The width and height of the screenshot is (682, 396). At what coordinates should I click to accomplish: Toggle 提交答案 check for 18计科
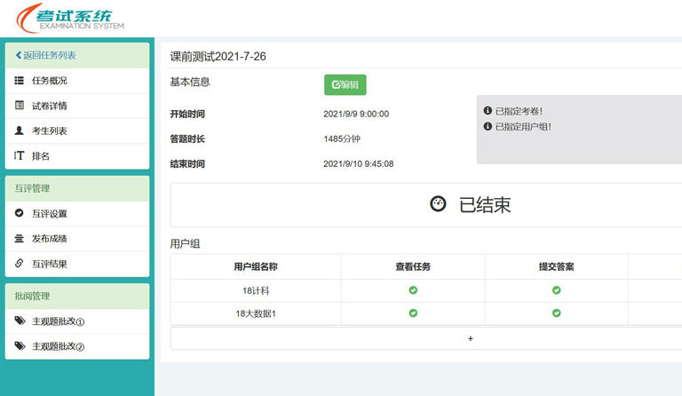(557, 290)
